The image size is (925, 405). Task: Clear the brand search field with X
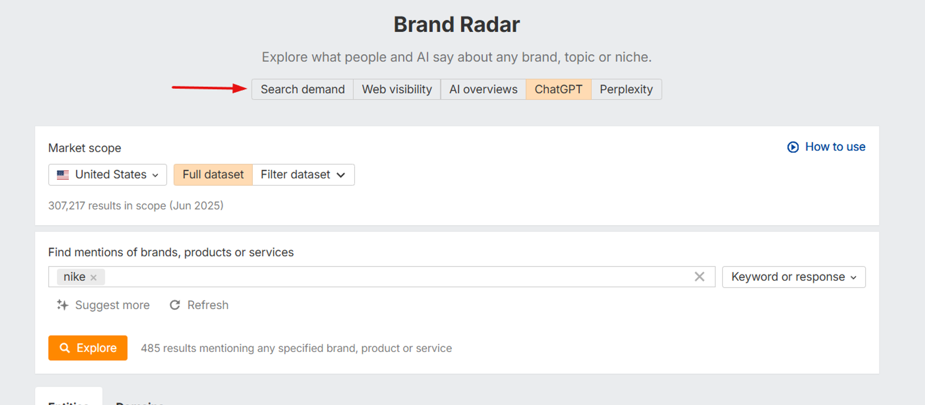pos(700,277)
